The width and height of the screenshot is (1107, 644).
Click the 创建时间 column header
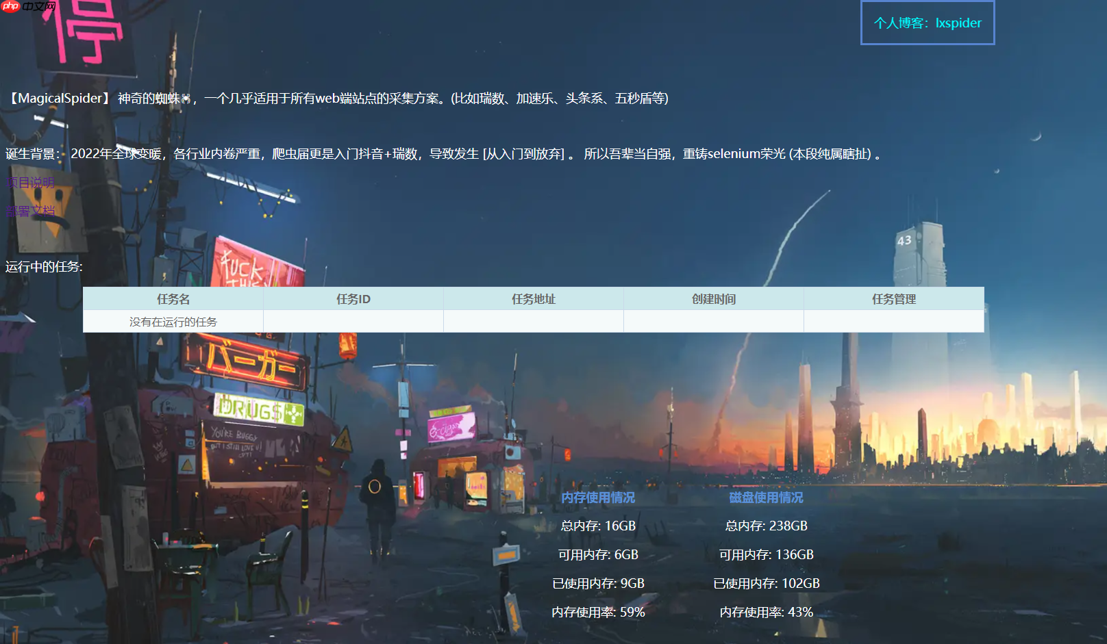pyautogui.click(x=714, y=299)
